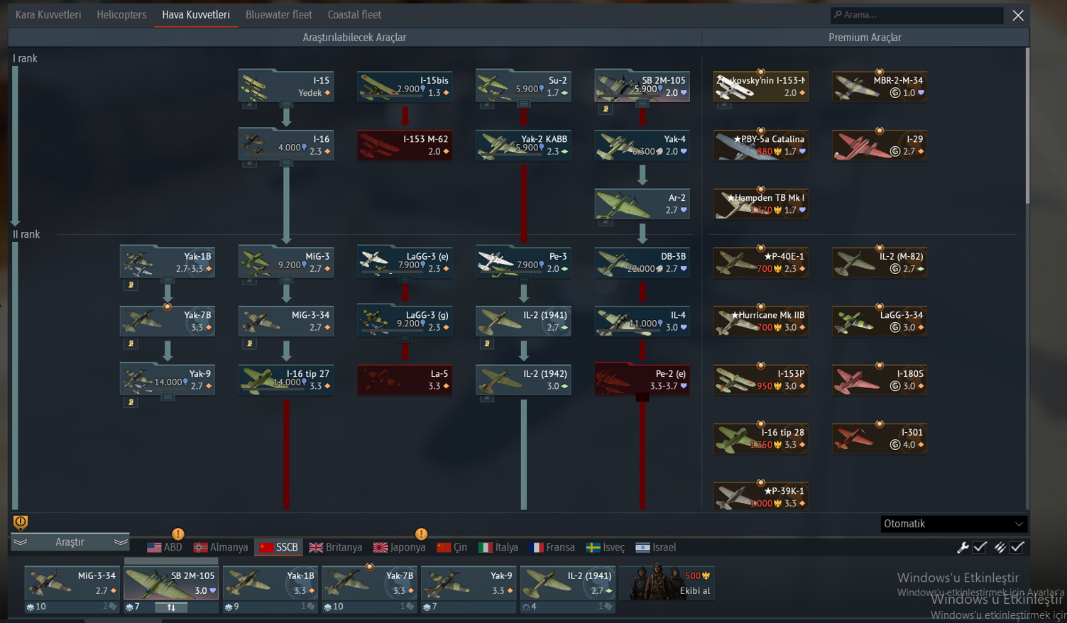
Task: Click the shield warning icon above Araştır
Action: [21, 523]
